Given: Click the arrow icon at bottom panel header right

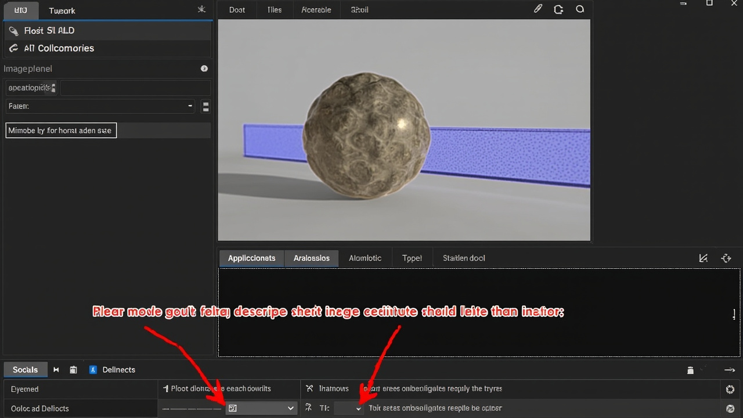Looking at the screenshot, I should [x=730, y=370].
